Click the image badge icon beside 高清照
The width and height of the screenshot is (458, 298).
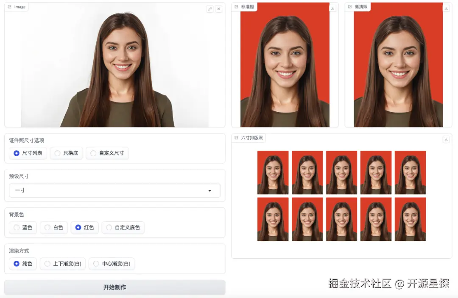[349, 6]
